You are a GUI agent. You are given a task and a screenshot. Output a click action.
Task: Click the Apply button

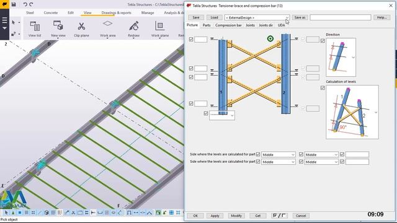tap(215, 216)
